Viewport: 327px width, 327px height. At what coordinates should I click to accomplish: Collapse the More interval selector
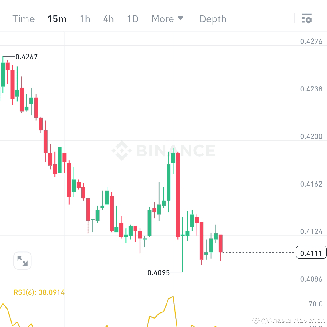tap(168, 19)
